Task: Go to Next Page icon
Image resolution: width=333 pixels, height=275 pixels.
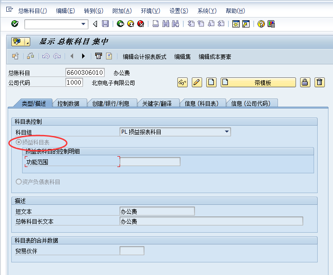Action: coord(211,24)
